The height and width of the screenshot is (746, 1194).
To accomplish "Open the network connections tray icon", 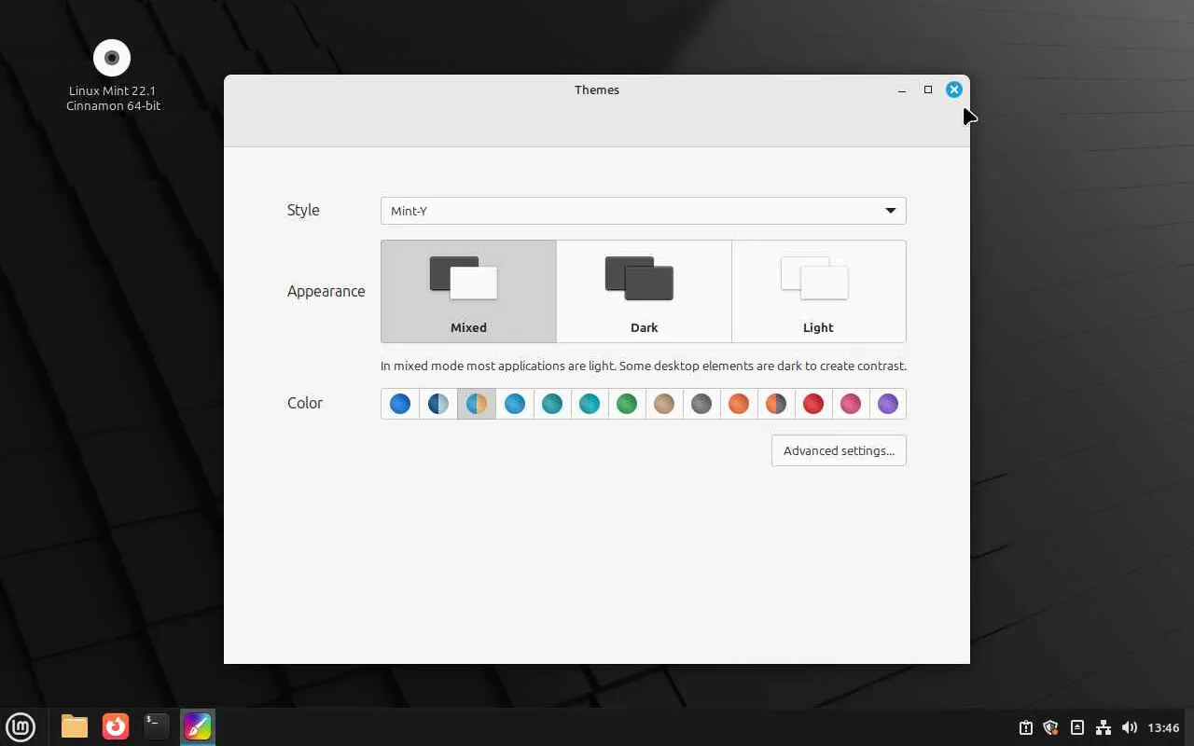I will tap(1104, 727).
